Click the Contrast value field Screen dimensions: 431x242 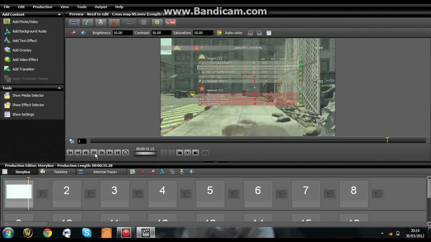point(161,33)
